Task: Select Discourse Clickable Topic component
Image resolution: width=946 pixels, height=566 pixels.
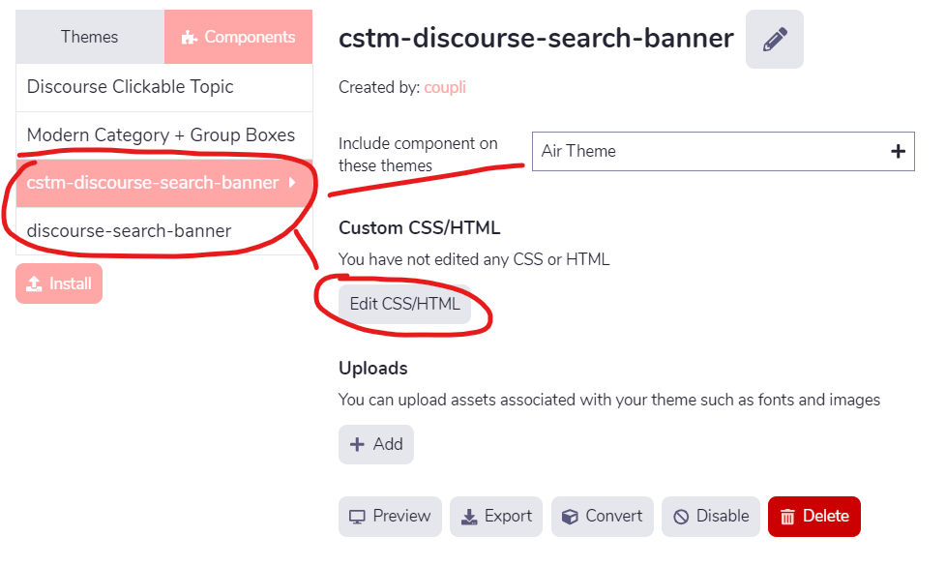Action: (131, 86)
